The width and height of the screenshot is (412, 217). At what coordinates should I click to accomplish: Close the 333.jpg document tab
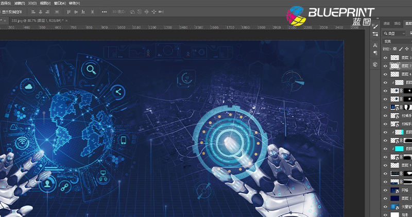click(x=66, y=21)
